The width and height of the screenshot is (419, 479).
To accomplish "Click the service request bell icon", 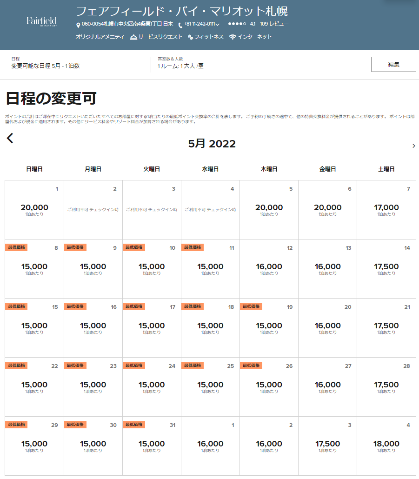I will [133, 37].
